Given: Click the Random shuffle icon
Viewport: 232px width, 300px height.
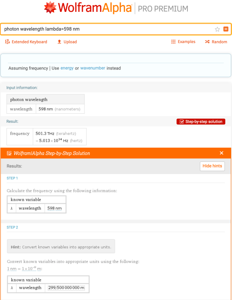Looking at the screenshot, I should click(x=207, y=42).
